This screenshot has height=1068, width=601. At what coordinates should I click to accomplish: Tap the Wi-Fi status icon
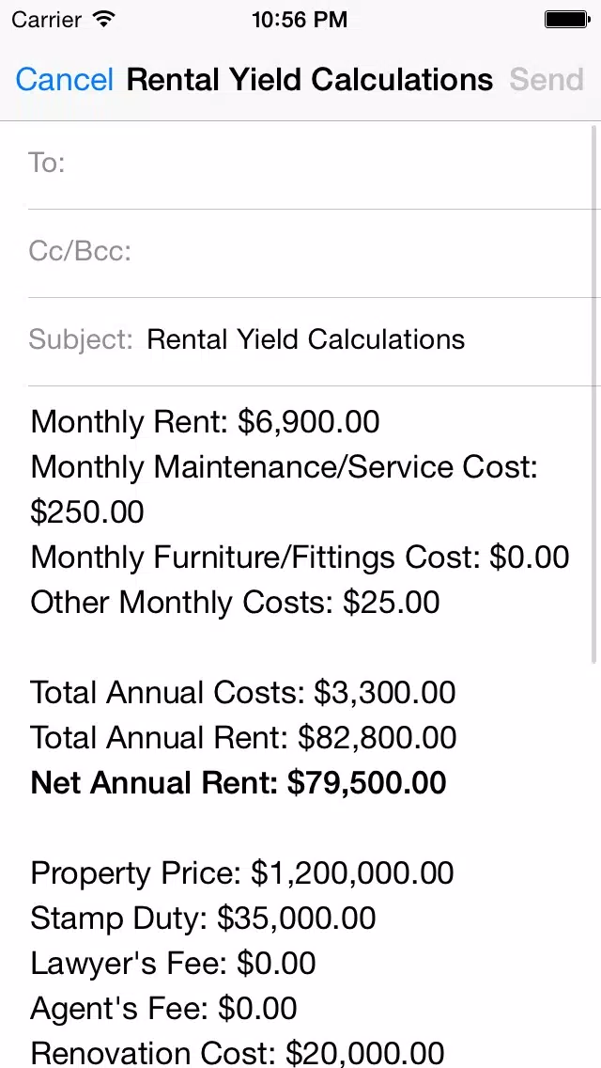point(104,19)
